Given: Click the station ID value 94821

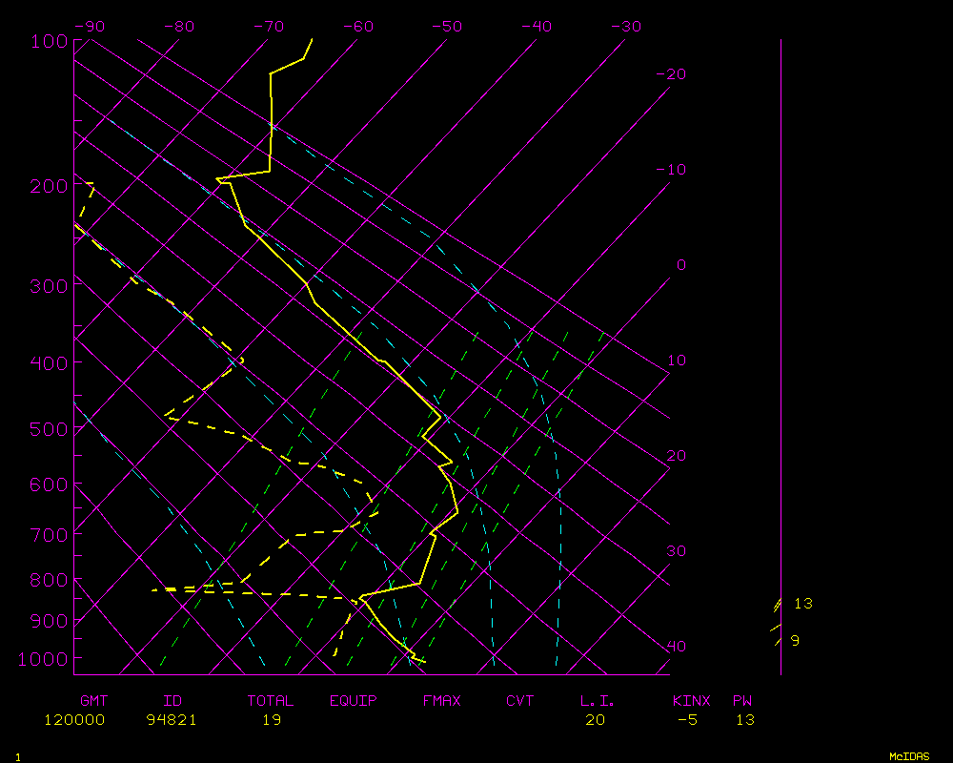Looking at the screenshot, I should pyautogui.click(x=172, y=720).
